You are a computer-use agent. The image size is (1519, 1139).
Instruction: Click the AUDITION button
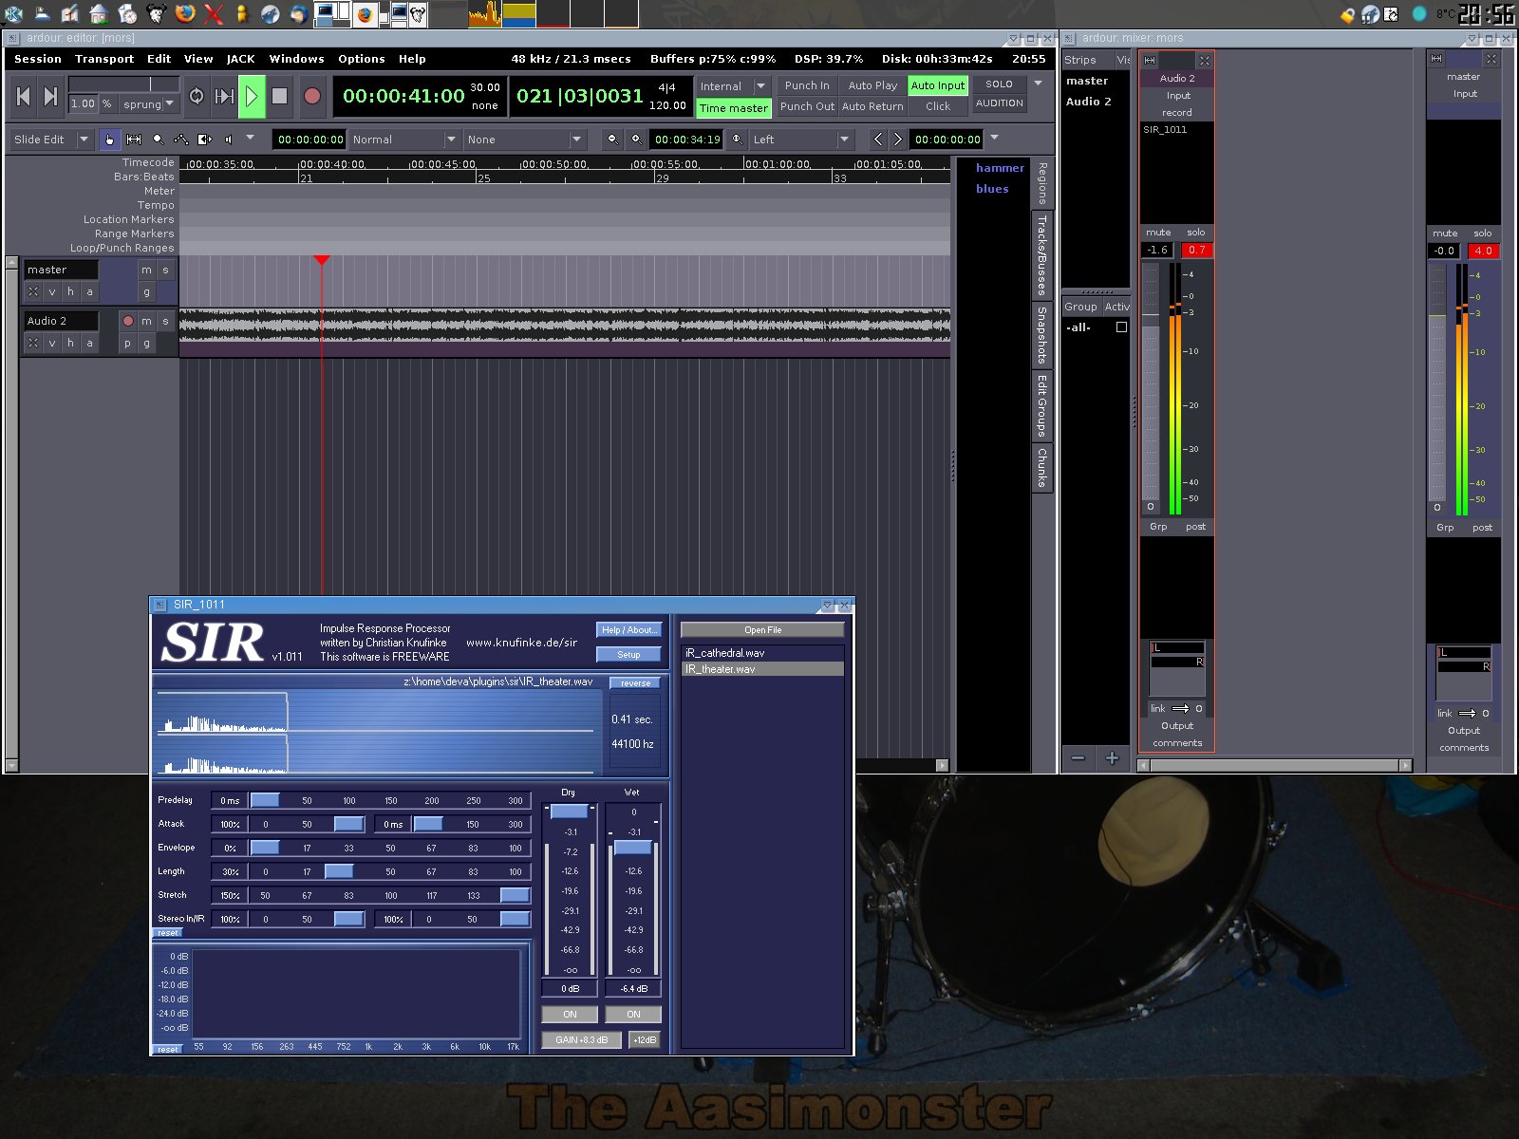tap(1000, 103)
